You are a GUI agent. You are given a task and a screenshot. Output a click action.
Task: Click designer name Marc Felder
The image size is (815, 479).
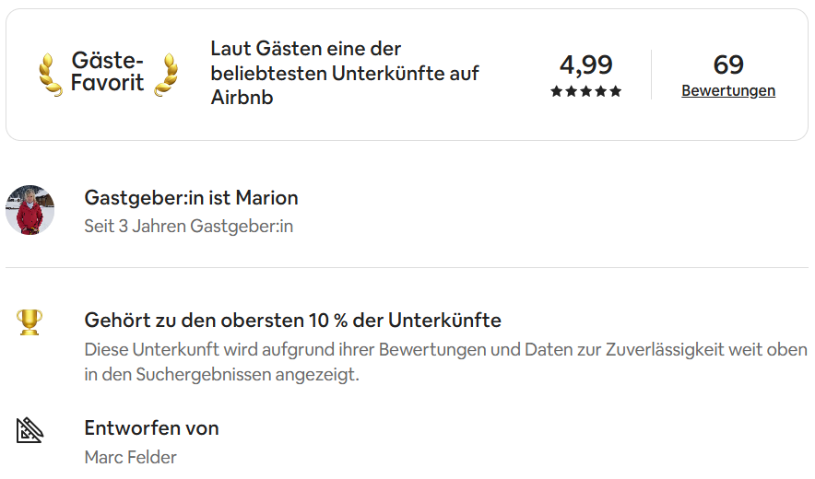coord(130,457)
